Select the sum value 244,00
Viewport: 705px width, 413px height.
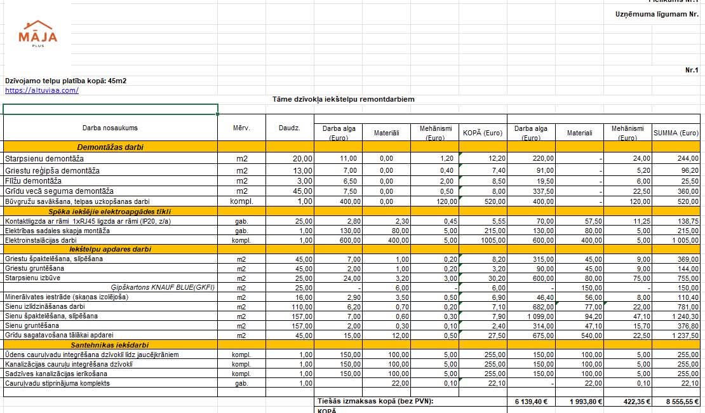[676, 158]
